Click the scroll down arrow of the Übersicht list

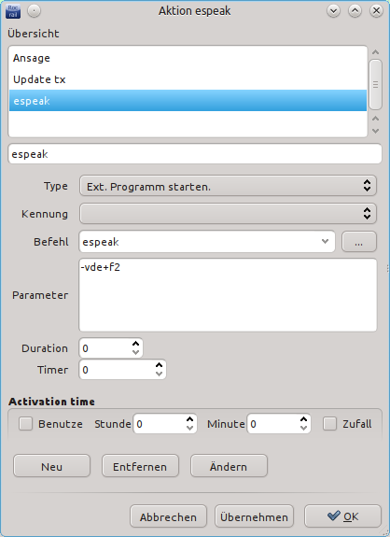[376, 131]
